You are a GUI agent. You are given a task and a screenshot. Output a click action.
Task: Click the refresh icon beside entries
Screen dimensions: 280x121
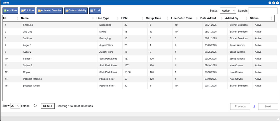tap(35, 106)
